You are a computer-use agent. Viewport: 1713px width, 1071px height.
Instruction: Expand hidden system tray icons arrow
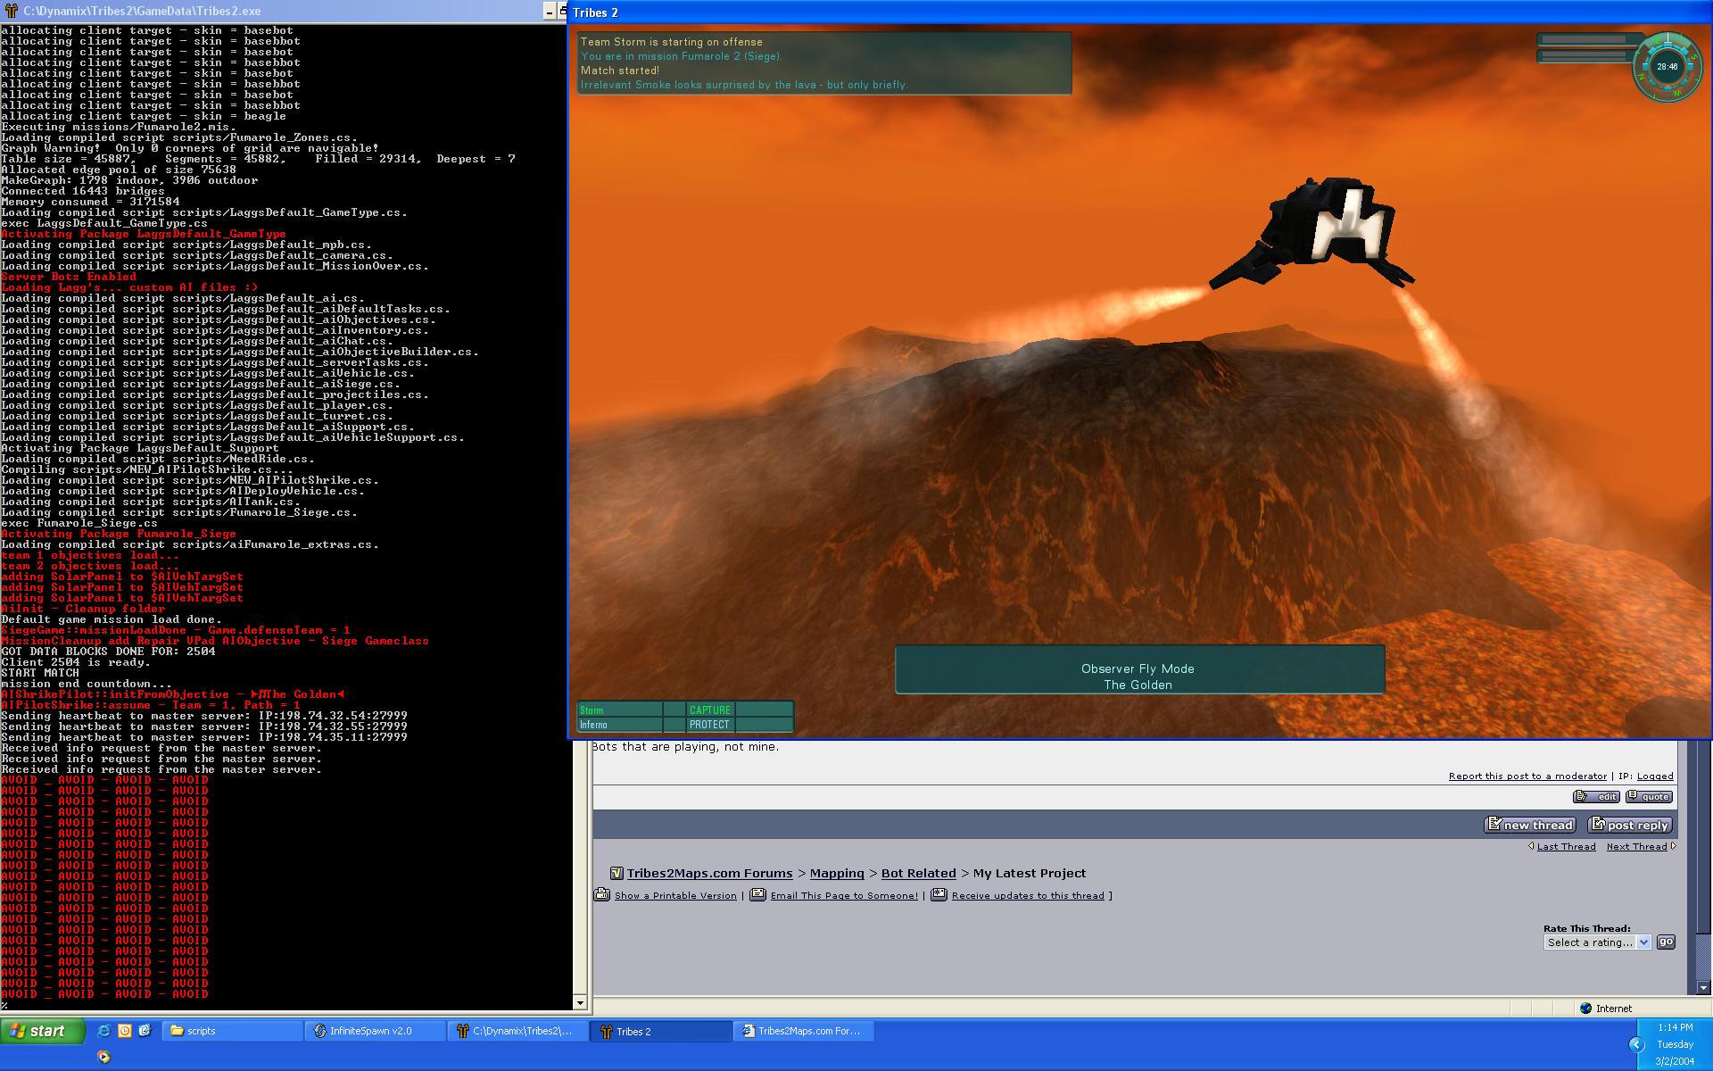point(1635,1044)
